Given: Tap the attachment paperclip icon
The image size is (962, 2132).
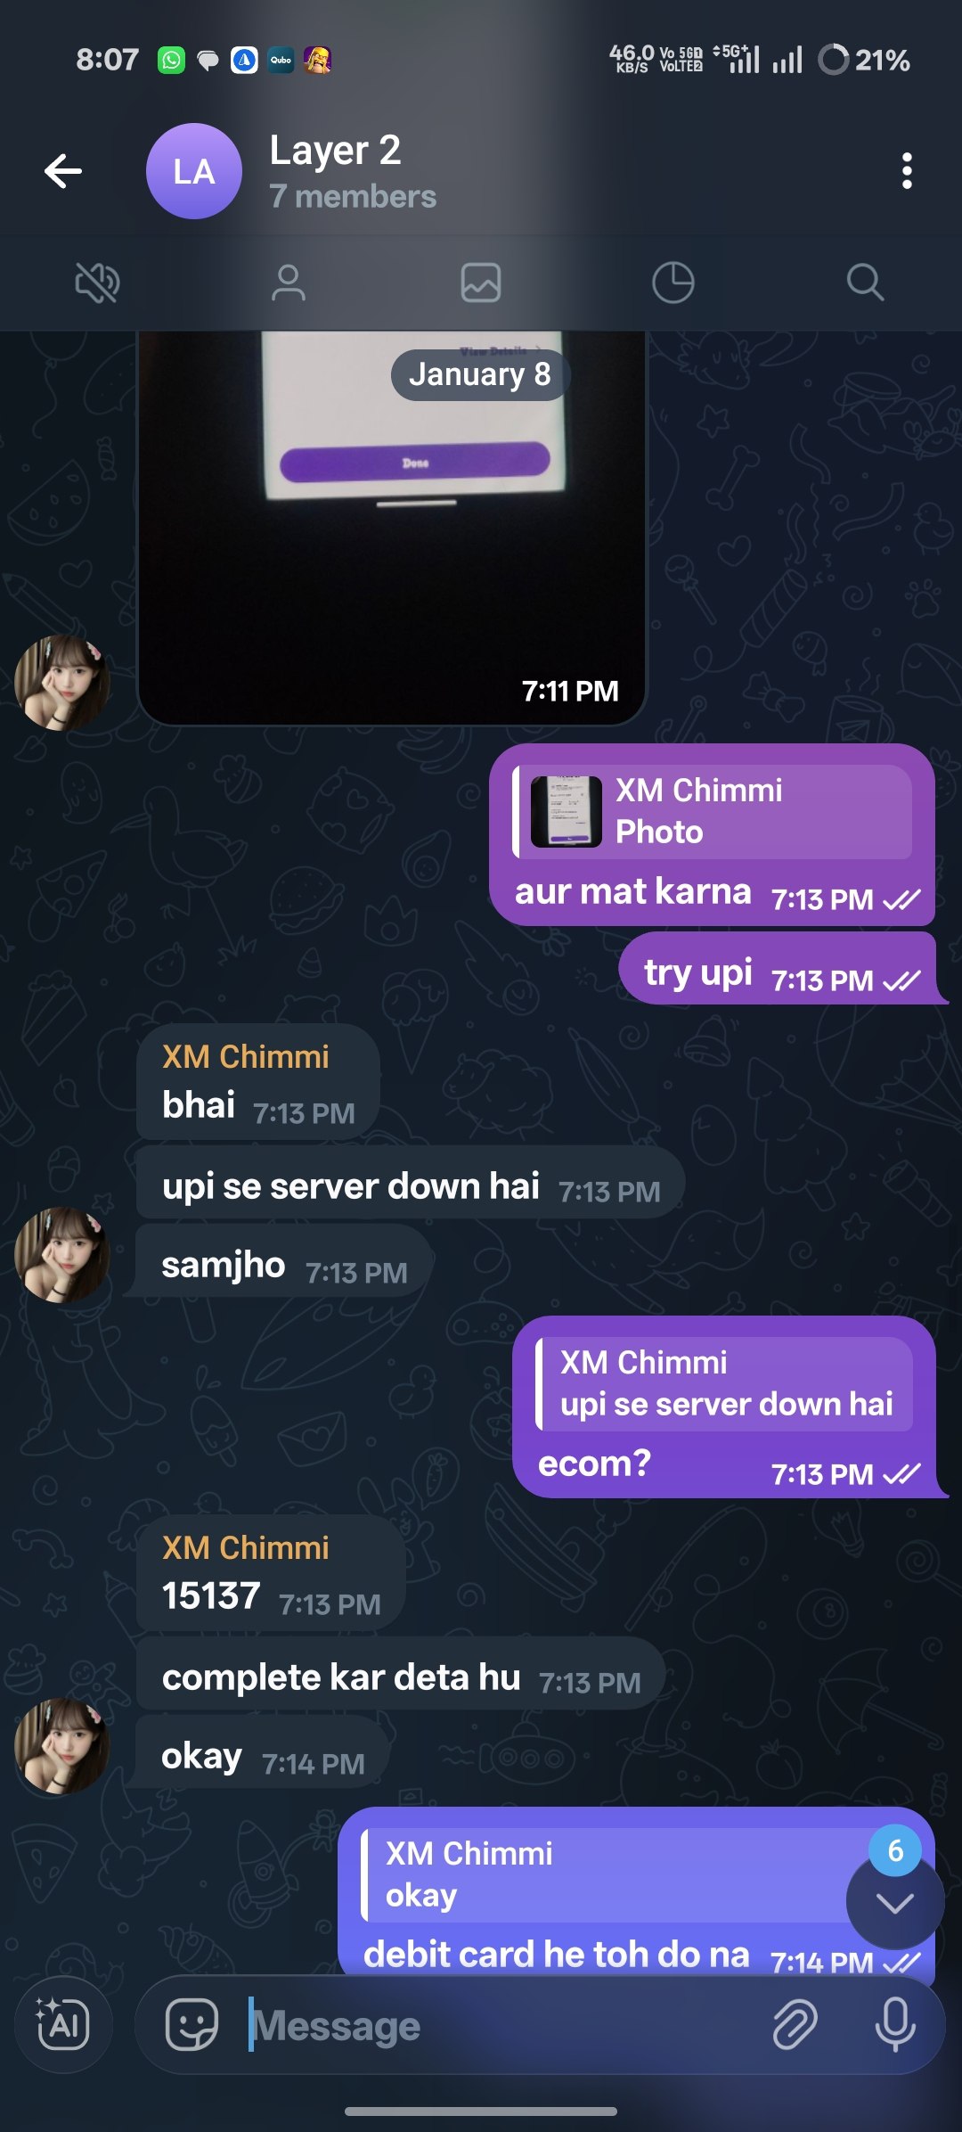Looking at the screenshot, I should (x=795, y=2024).
